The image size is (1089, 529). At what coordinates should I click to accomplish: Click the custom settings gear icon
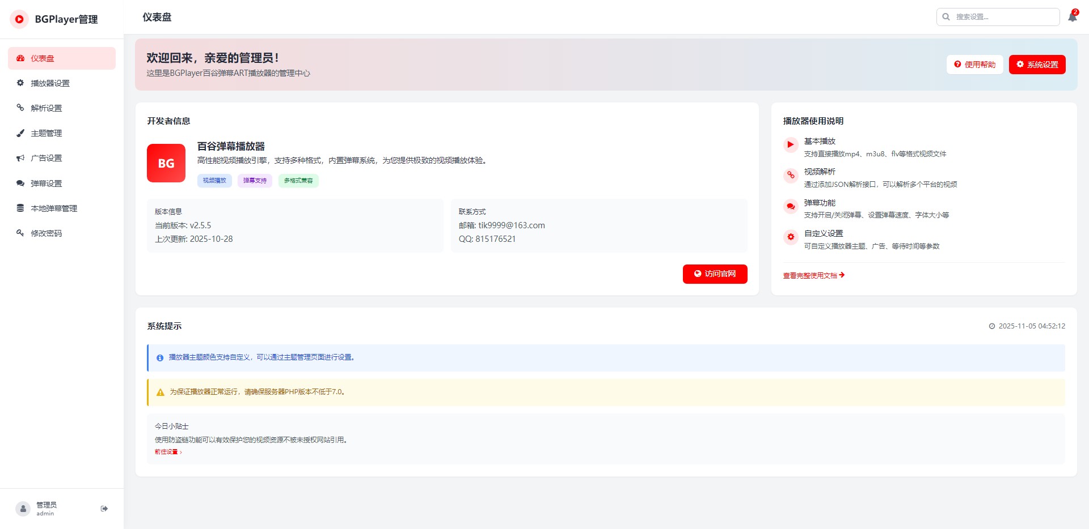click(791, 237)
